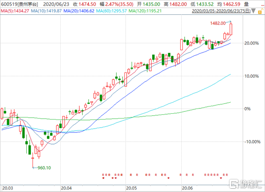Click the 20.03 month label
Screen dimensions: 265x192
[8, 188]
